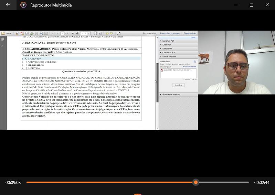275x195 pixels.
Task: Click the read mode expand arrows icon
Action: 118,33
